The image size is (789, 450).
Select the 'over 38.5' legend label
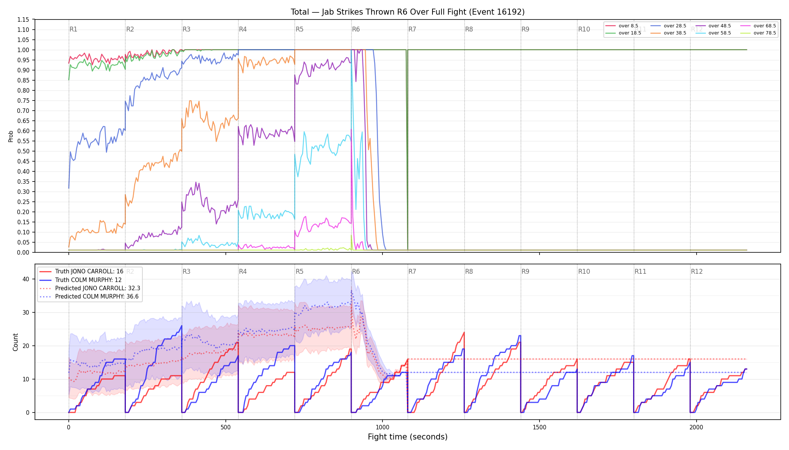[675, 33]
